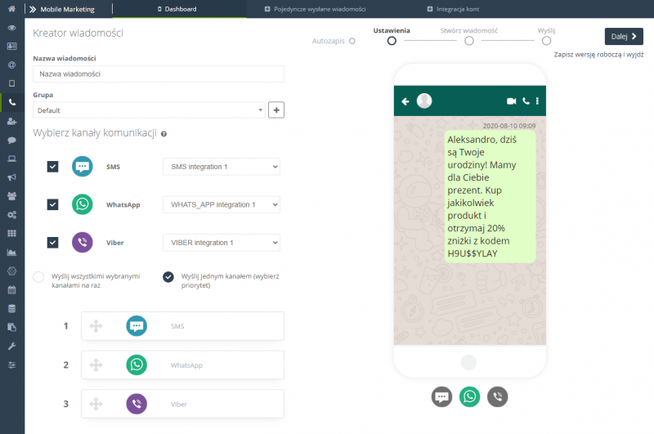
Task: Click back arrow in phone preview header
Action: (405, 101)
